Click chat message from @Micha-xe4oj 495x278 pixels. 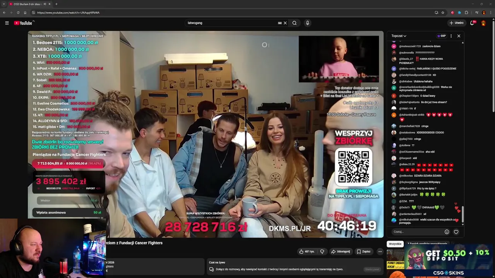[x=423, y=69]
